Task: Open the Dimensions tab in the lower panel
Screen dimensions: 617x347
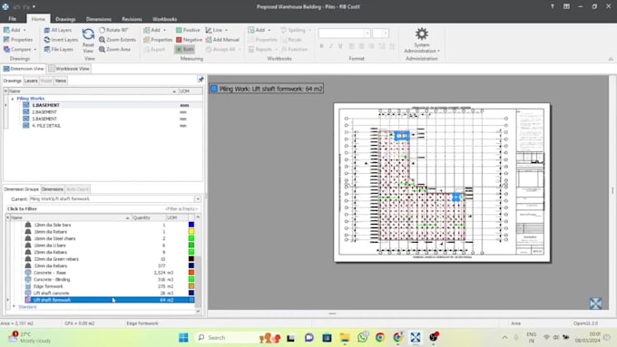Action: pyautogui.click(x=53, y=189)
